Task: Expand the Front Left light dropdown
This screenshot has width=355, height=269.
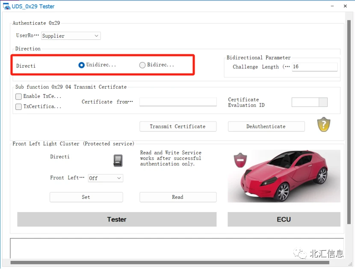Action: pos(105,178)
